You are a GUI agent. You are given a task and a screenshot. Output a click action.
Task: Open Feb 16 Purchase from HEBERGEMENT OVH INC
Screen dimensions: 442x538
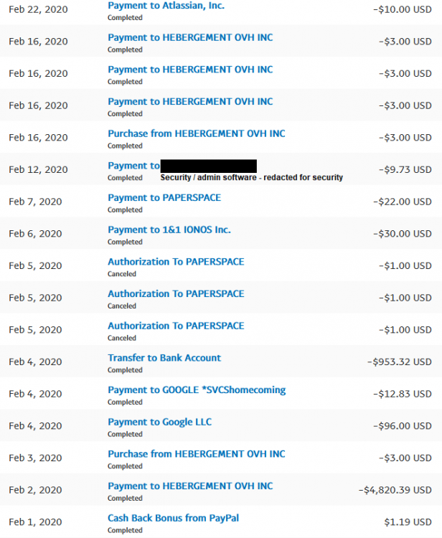click(196, 133)
